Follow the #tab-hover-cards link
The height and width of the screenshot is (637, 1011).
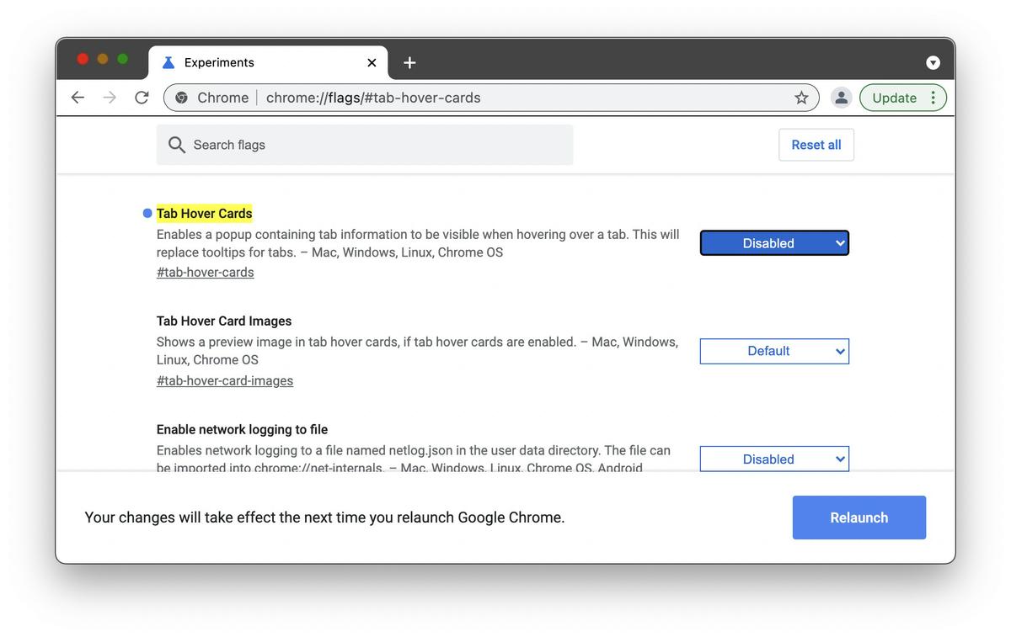tap(205, 272)
